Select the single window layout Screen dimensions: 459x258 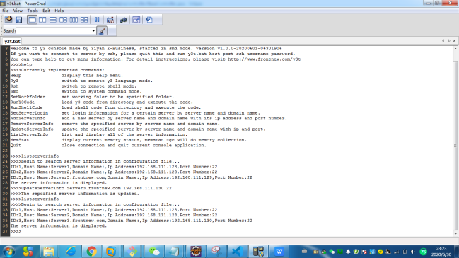[x=32, y=20]
